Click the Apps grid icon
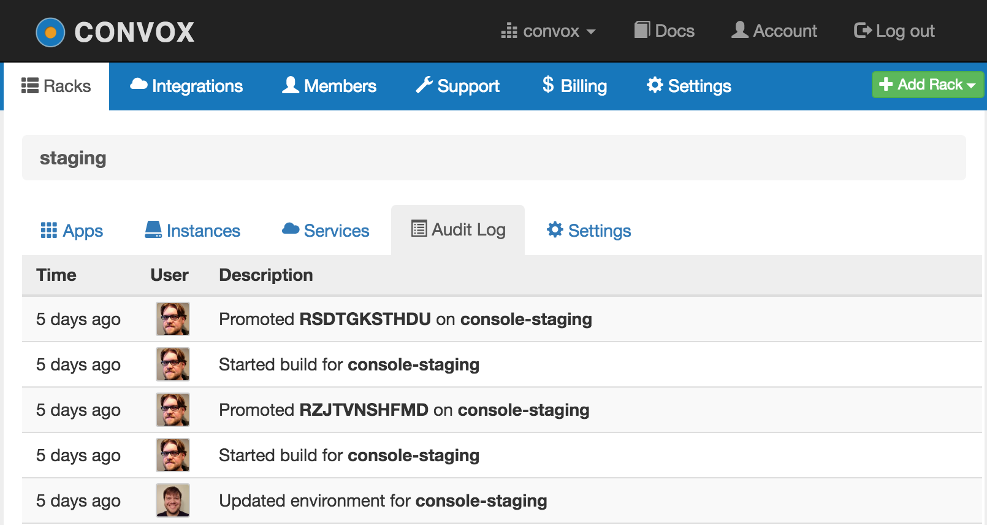This screenshot has height=525, width=987. pos(48,230)
